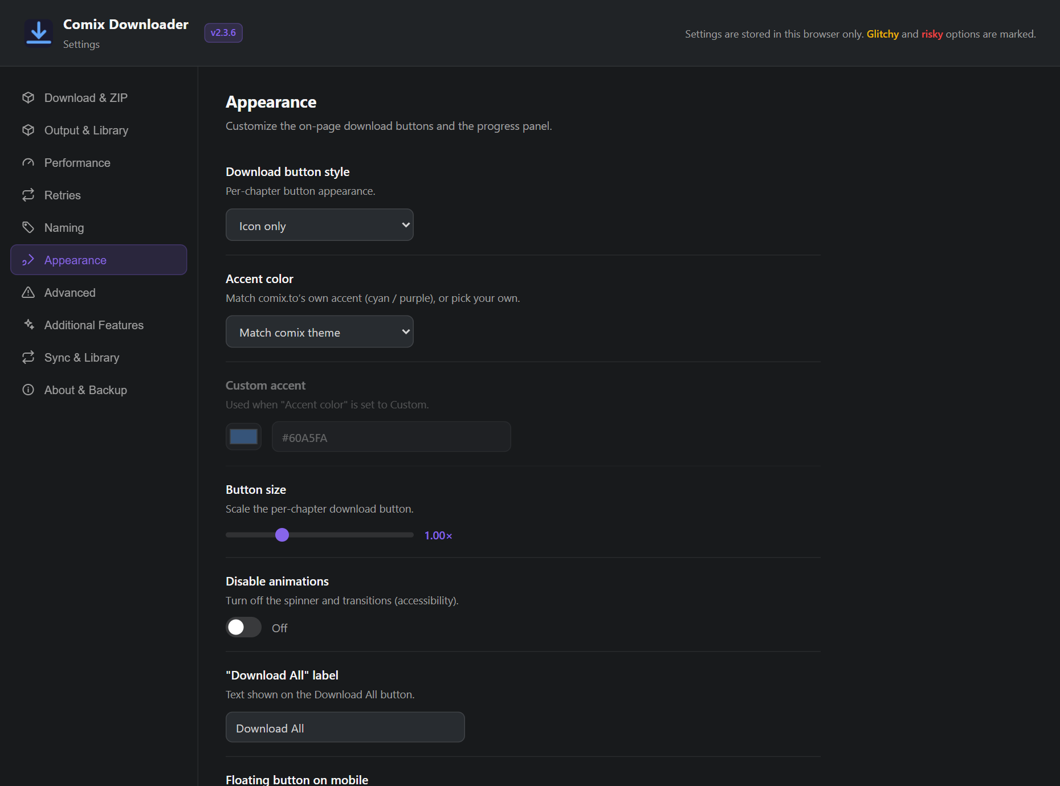Click the Floating button on mobile heading

click(297, 779)
